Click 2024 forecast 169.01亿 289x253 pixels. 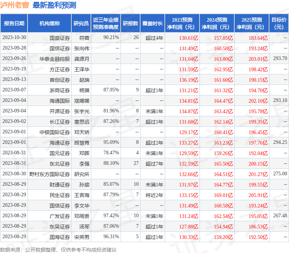[223, 196]
